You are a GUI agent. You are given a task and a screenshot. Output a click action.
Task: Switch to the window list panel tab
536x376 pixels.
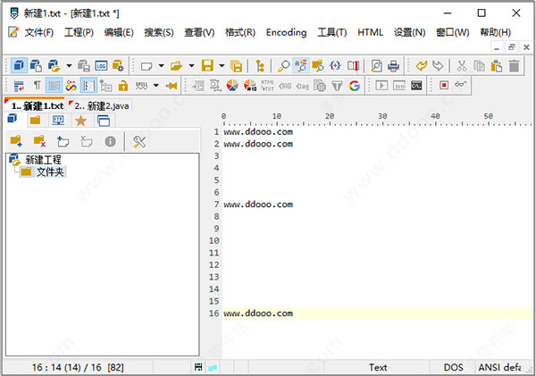pos(104,121)
